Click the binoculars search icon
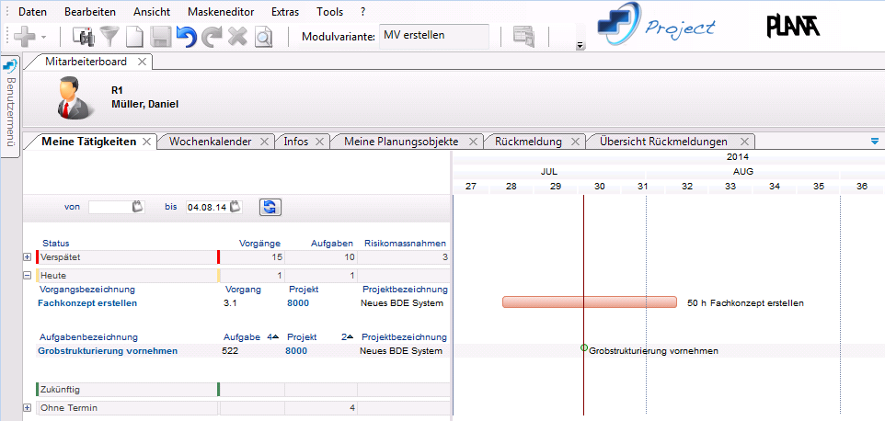Viewport: 885px width, 421px height. [85, 37]
